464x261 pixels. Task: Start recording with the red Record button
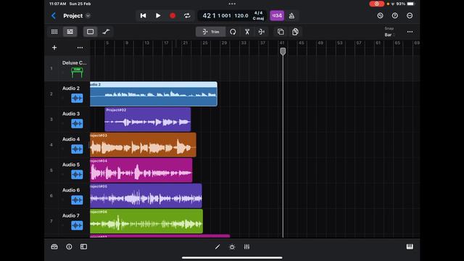173,16
